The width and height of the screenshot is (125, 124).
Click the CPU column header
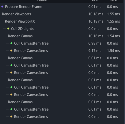click(x=95, y=1)
